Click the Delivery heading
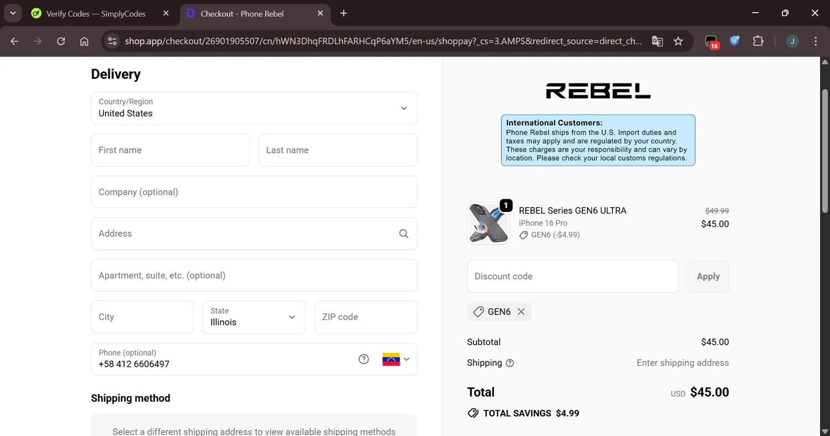This screenshot has height=436, width=830. point(116,74)
